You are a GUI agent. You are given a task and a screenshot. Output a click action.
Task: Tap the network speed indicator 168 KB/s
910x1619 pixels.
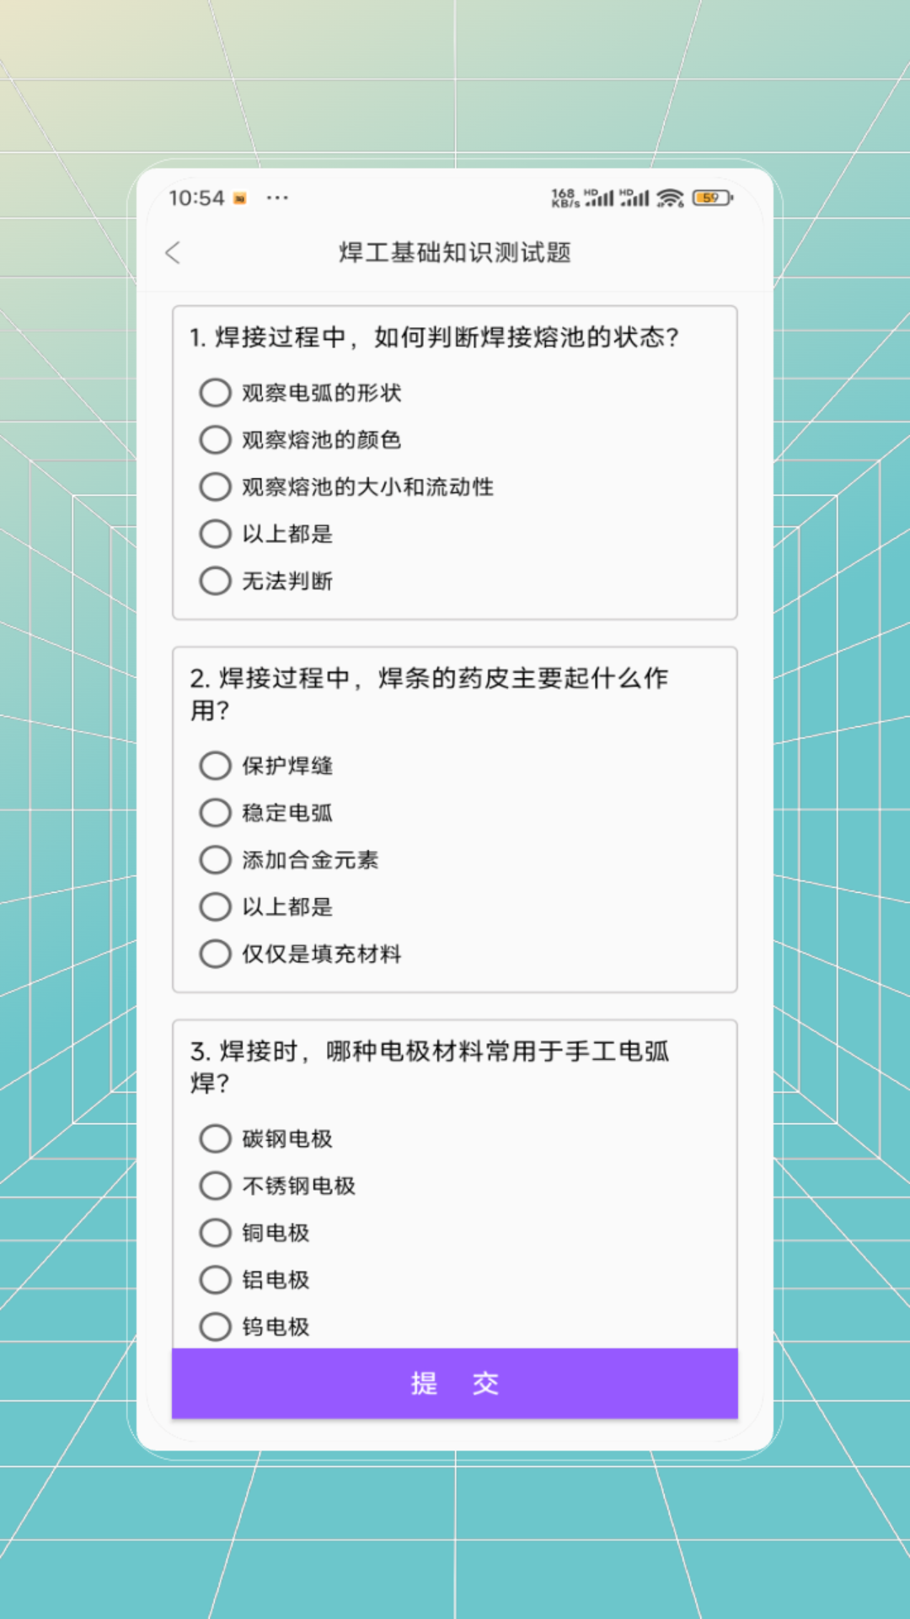563,196
